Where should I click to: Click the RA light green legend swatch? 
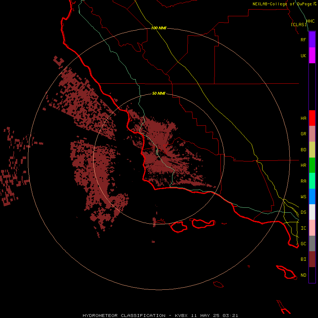click(x=312, y=181)
